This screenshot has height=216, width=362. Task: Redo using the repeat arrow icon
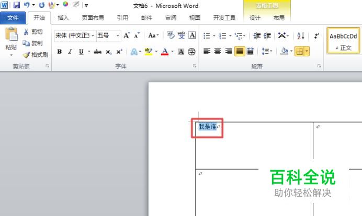(x=41, y=5)
